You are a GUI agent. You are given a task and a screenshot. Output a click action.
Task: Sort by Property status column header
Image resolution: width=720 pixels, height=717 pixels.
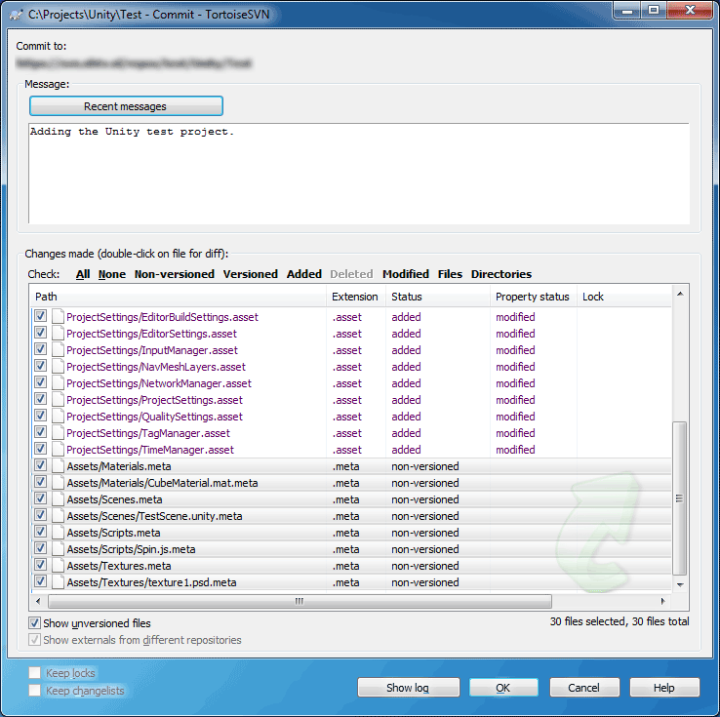click(x=533, y=297)
